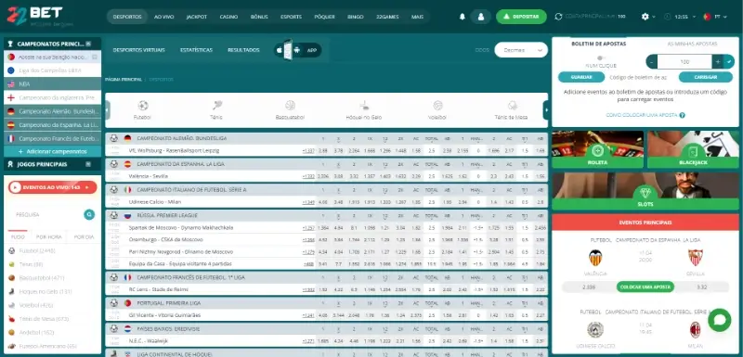Collapse the Campeonatos Principais panel
The height and width of the screenshot is (357, 743).
[88, 44]
